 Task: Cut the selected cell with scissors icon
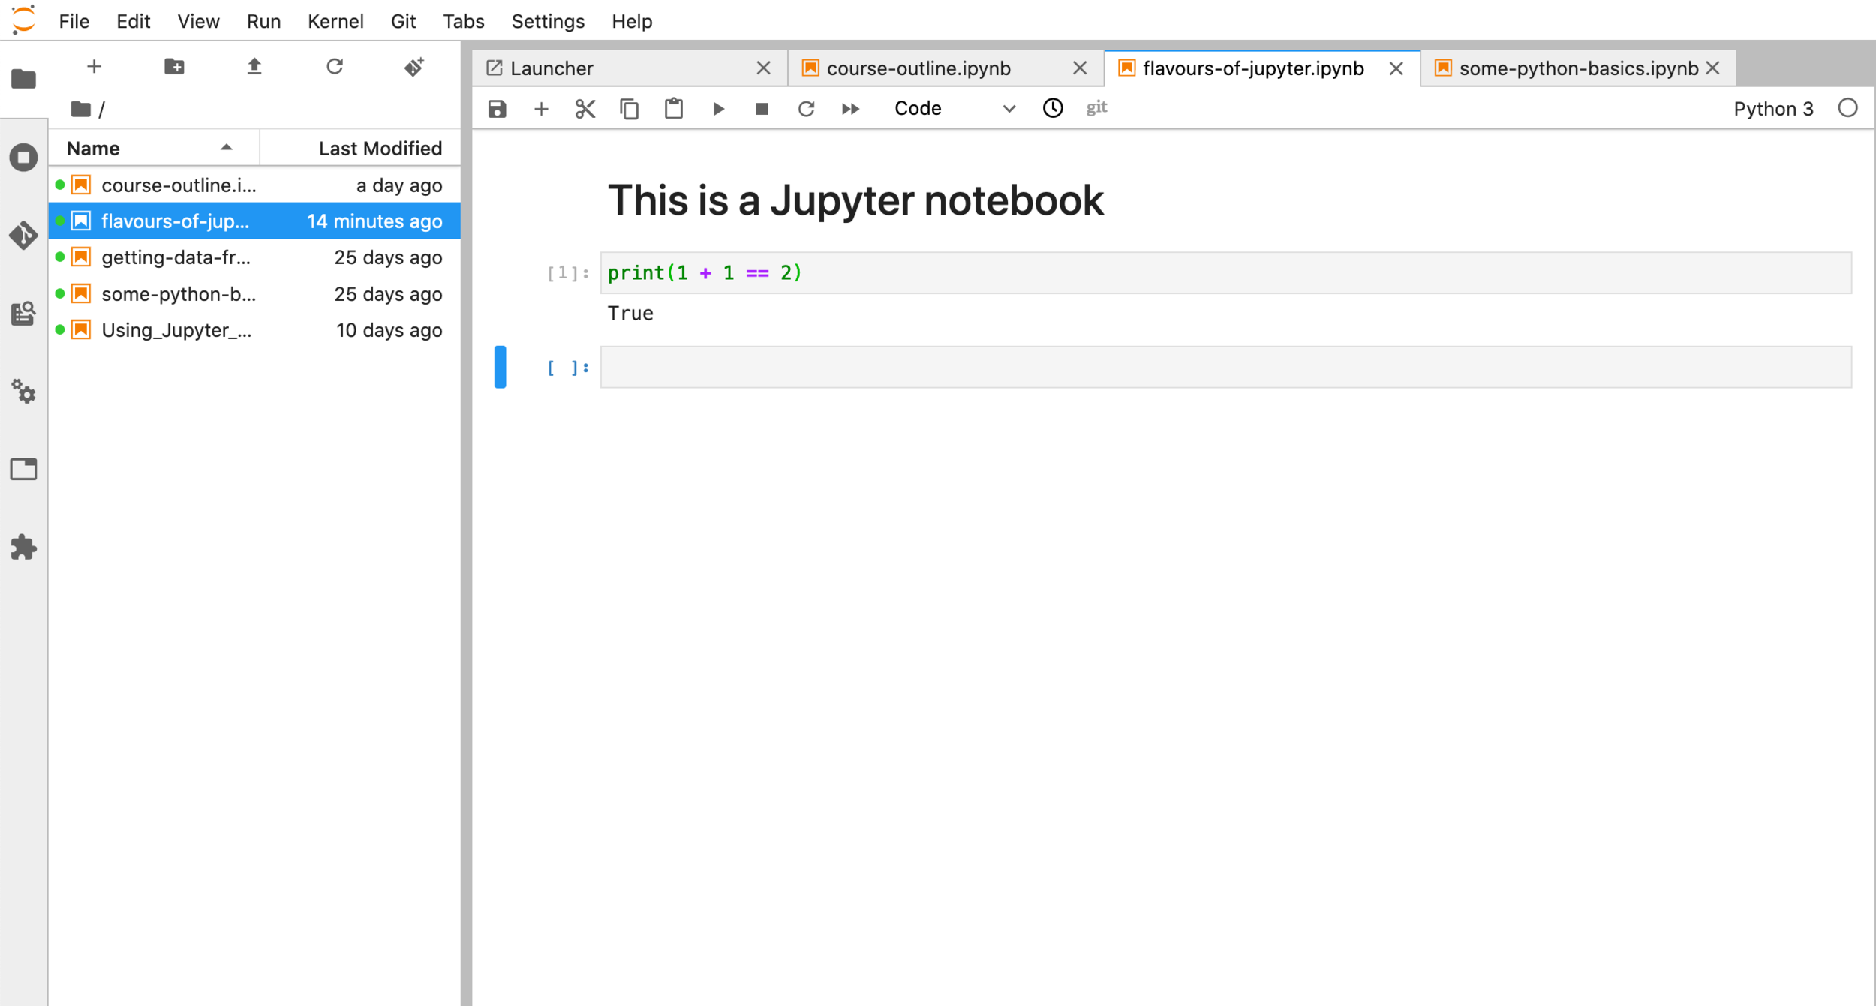tap(585, 109)
